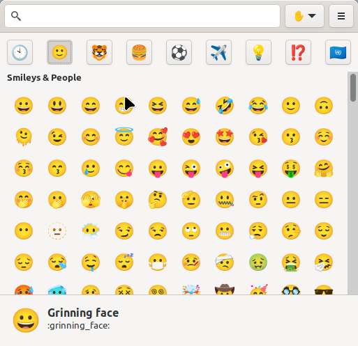
Task: Select the cowboy hat face emoji
Action: (224, 290)
